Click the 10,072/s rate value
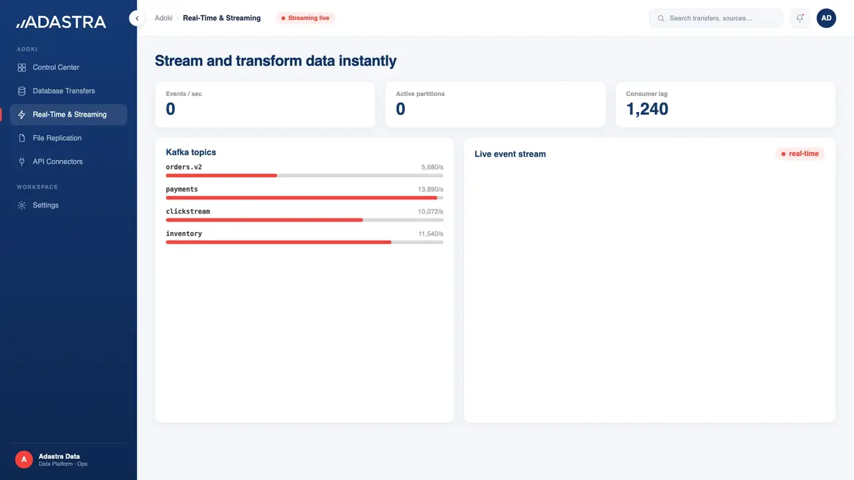Image resolution: width=854 pixels, height=480 pixels. pos(431,212)
